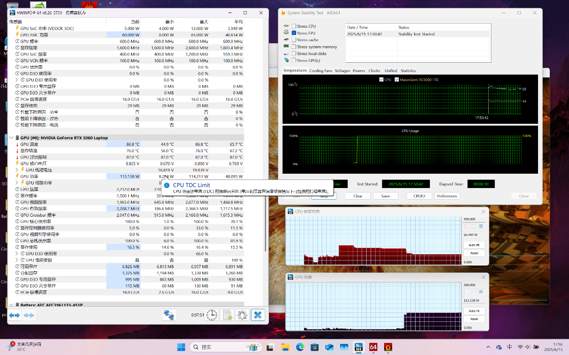This screenshot has height=355, width=569.
Task: Show hidden system tray icons
Action: coord(488,347)
